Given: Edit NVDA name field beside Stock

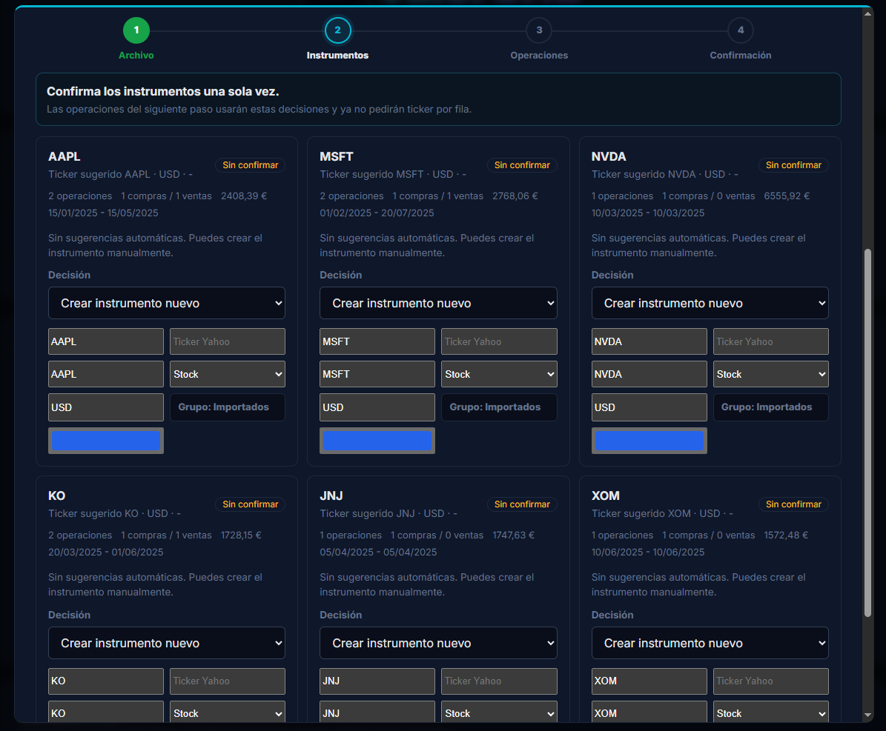Looking at the screenshot, I should pos(649,374).
